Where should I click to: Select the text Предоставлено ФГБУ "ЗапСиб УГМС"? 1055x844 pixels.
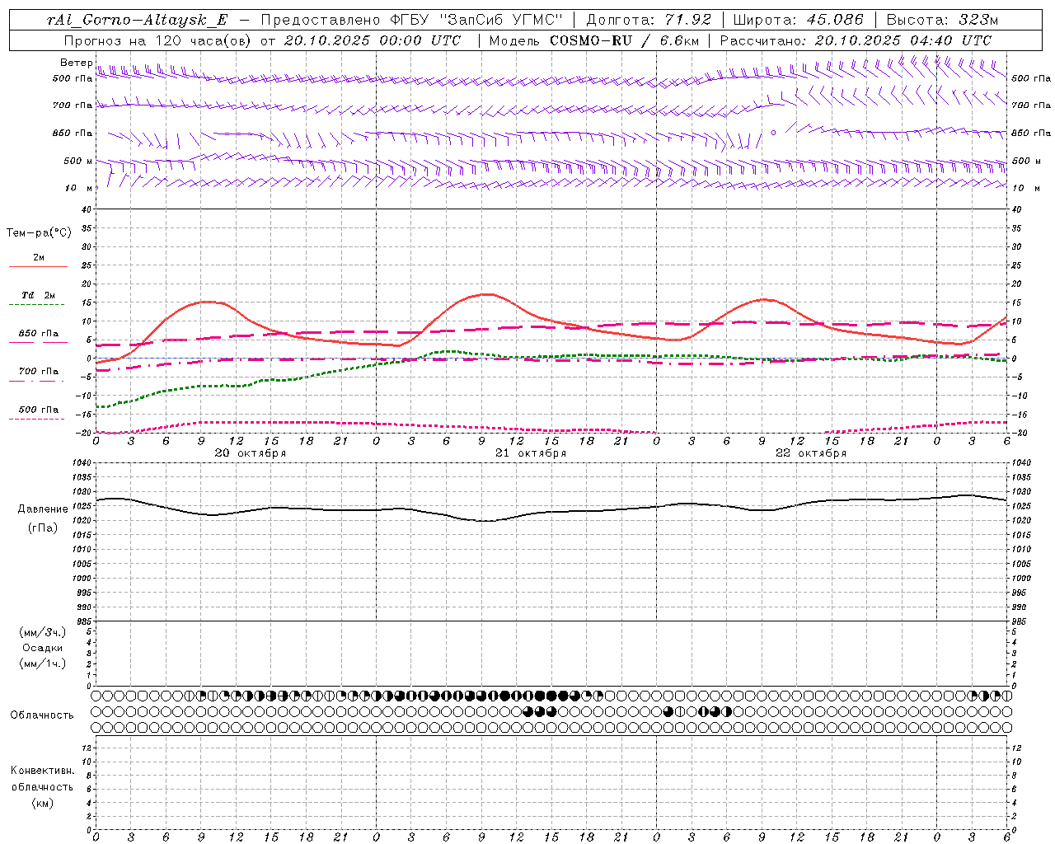[x=411, y=20]
